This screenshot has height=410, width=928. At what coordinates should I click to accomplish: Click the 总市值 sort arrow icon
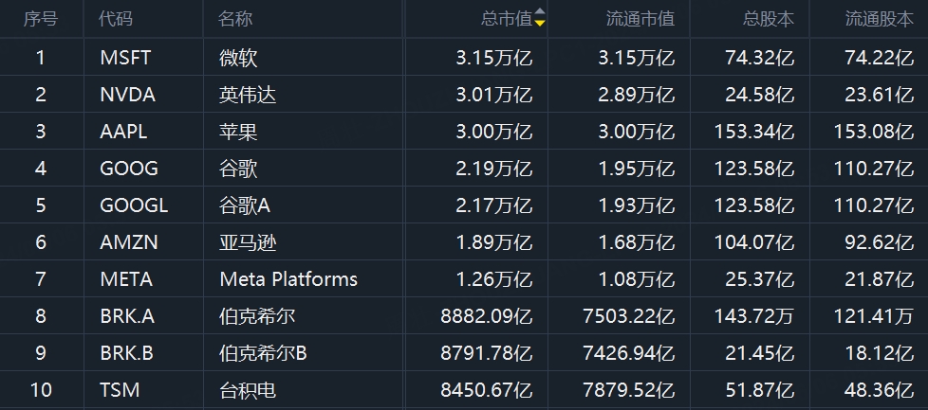pyautogui.click(x=539, y=18)
